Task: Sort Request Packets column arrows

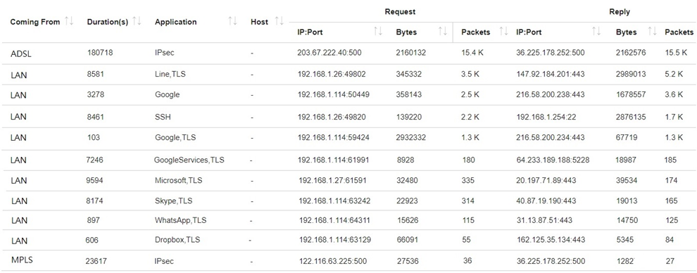Action: (x=503, y=32)
